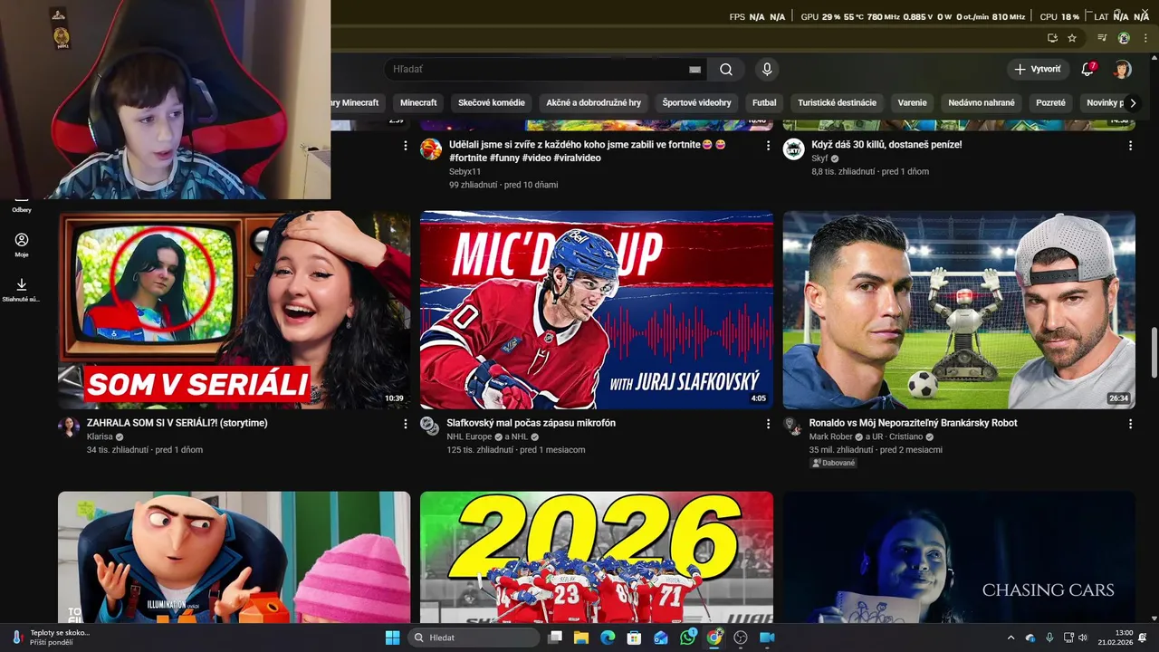1159x652 pixels.
Task: Click the Dabované badge under Ronaldo video
Action: [833, 463]
